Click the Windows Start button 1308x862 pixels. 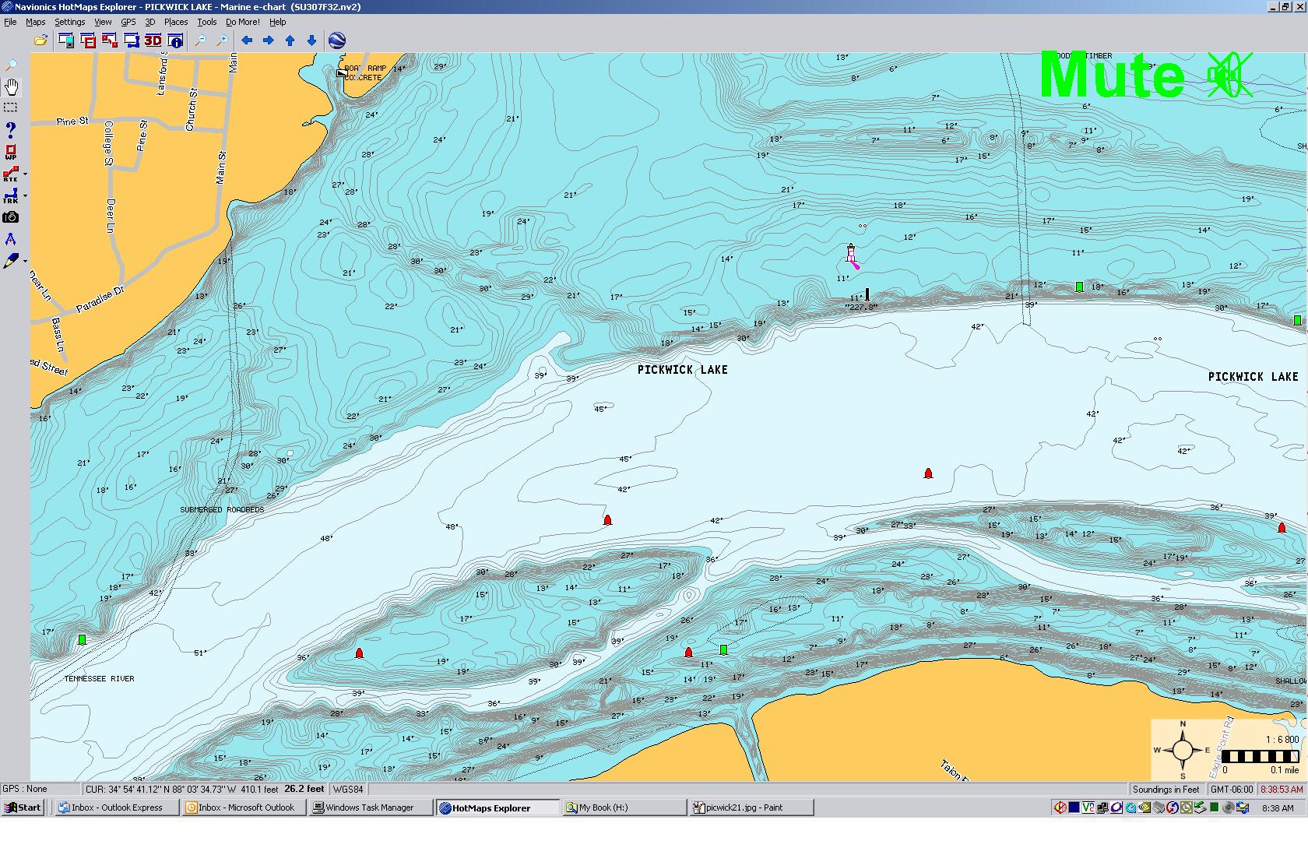point(23,807)
